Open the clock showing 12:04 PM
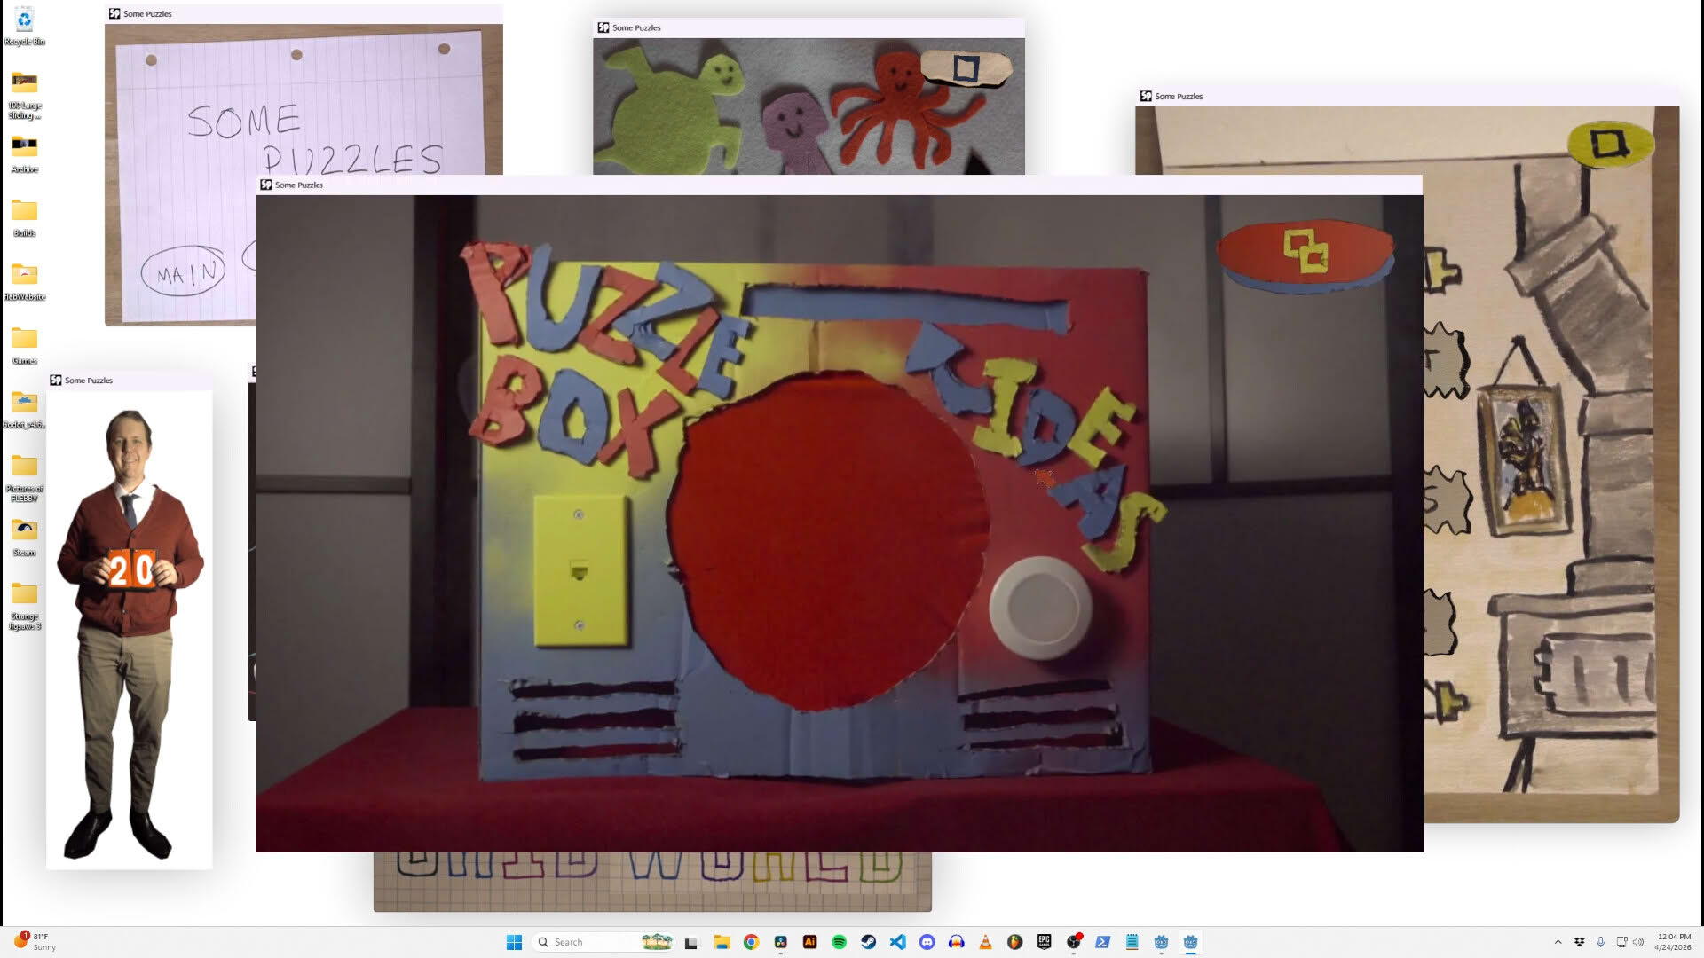 pyautogui.click(x=1674, y=942)
